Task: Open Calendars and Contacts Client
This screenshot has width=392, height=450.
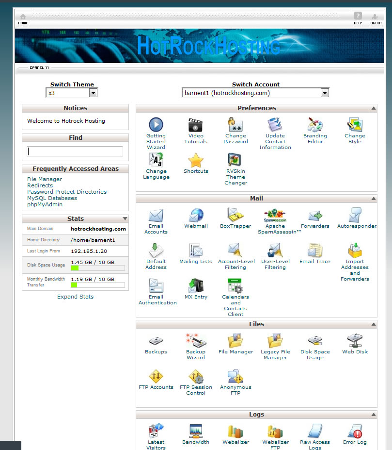Action: coord(235,285)
